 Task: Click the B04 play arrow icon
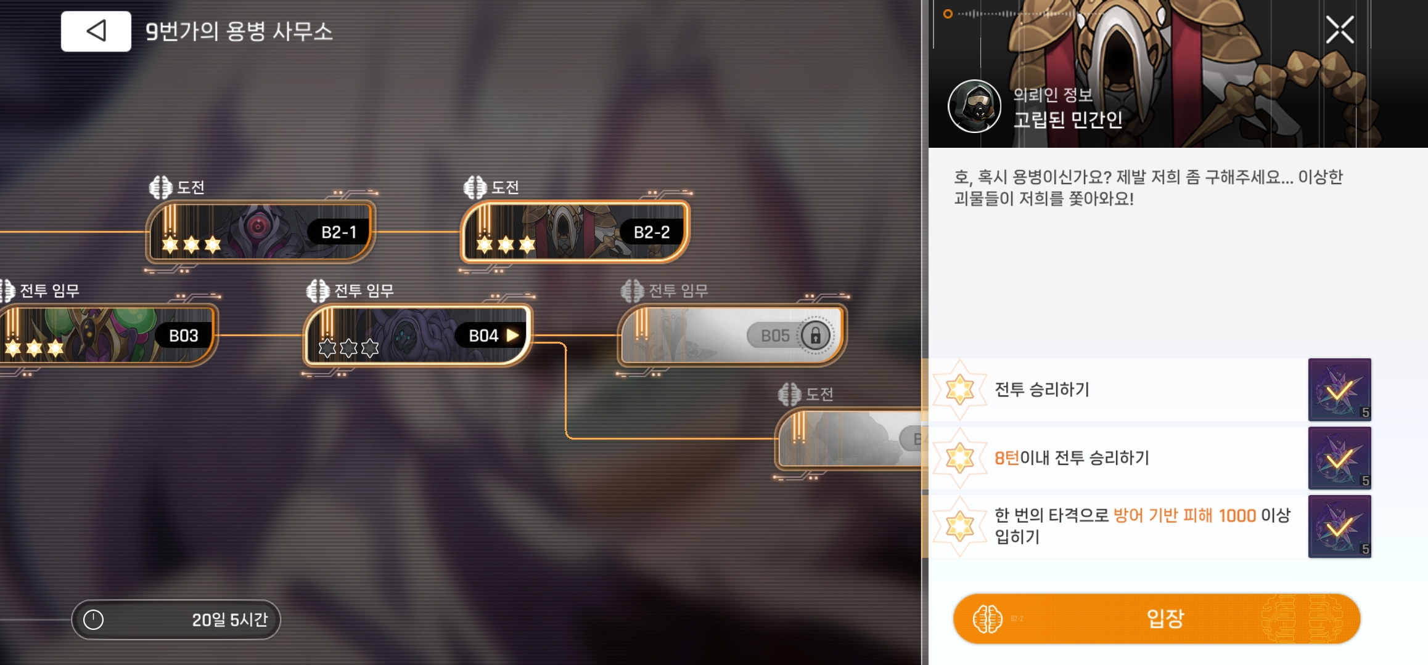(x=512, y=336)
